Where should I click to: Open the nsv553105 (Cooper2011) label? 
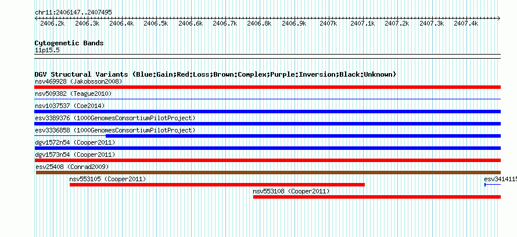click(108, 179)
